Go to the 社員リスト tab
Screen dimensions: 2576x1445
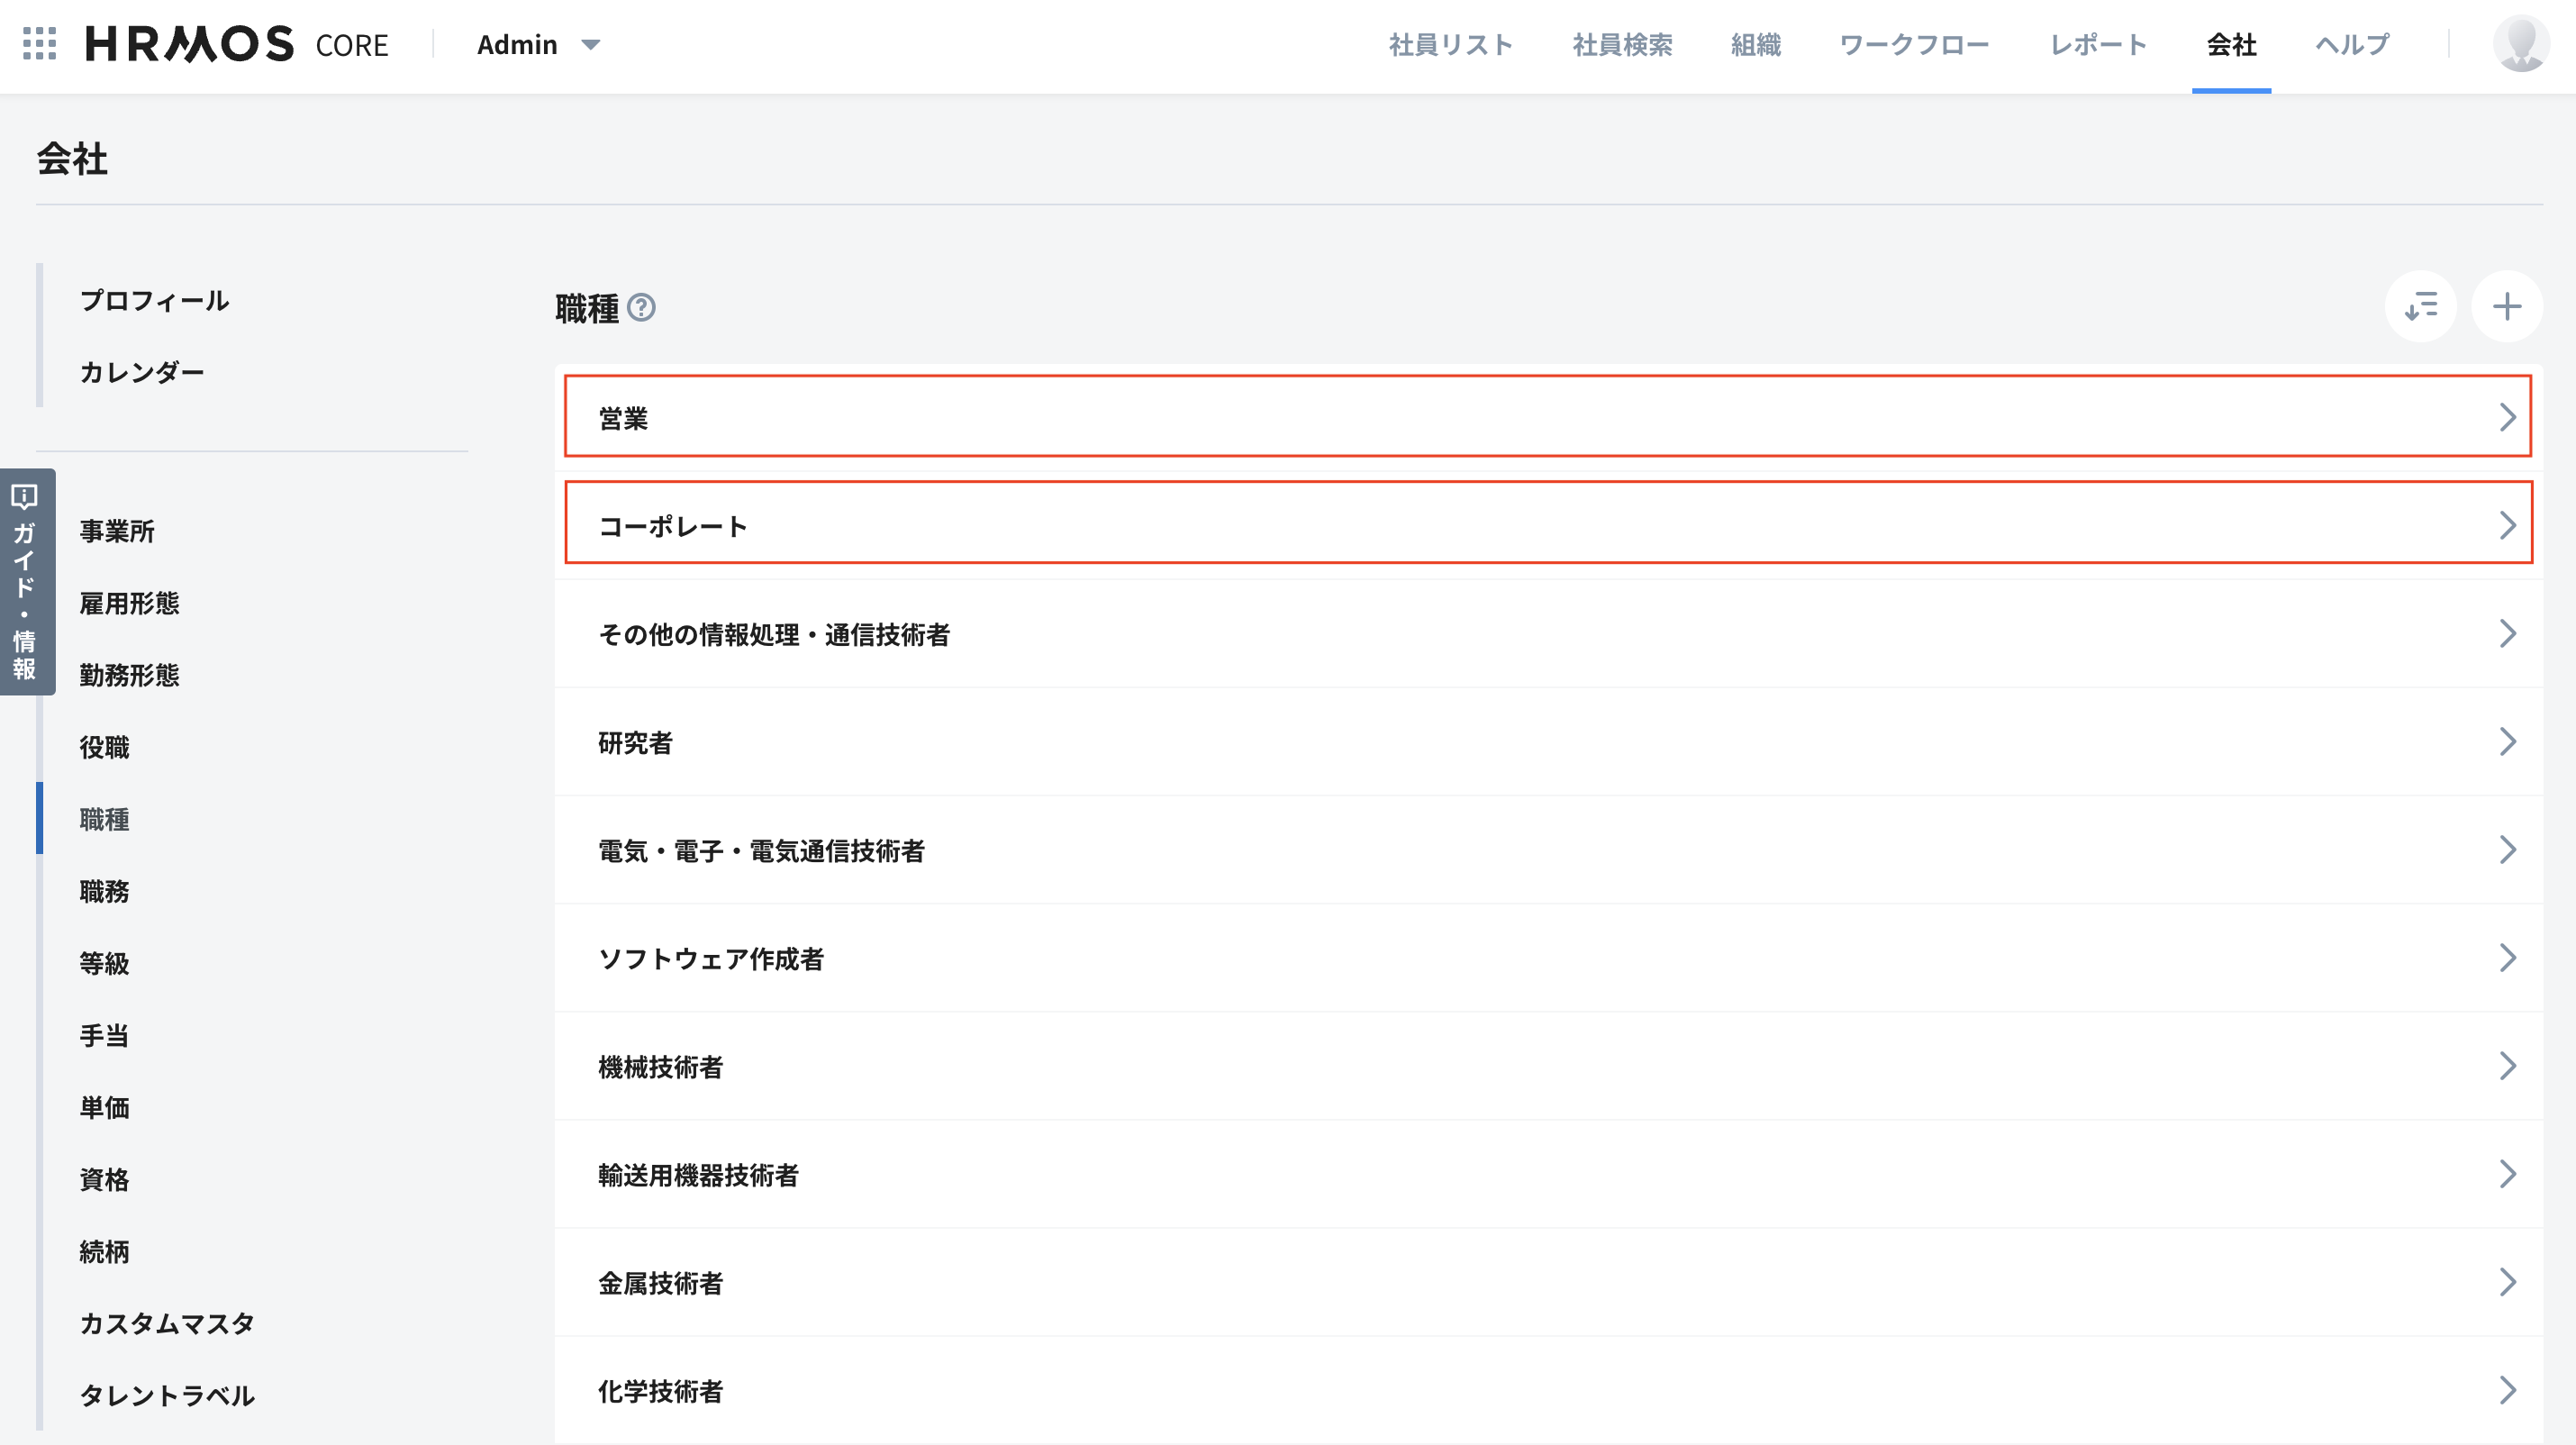(1450, 44)
